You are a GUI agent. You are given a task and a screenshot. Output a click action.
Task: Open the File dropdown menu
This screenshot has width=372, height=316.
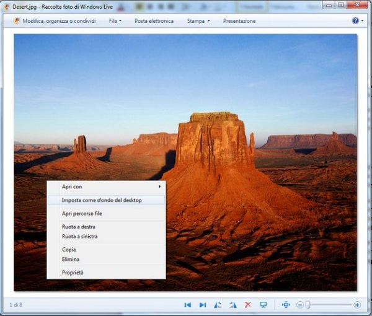(115, 21)
